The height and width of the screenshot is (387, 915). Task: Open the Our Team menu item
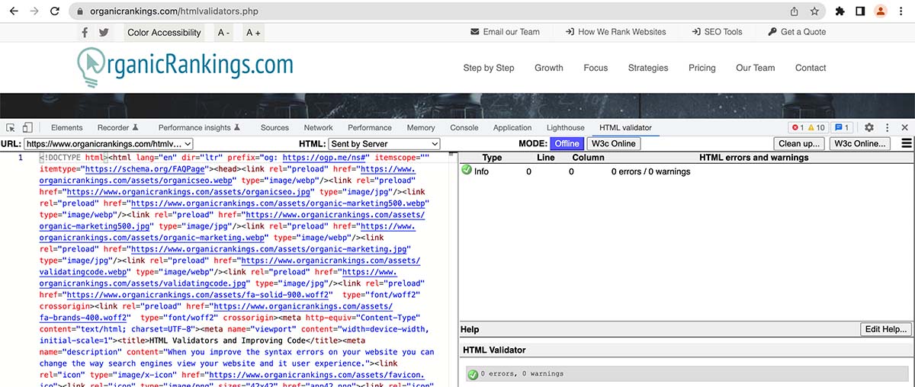tap(755, 68)
